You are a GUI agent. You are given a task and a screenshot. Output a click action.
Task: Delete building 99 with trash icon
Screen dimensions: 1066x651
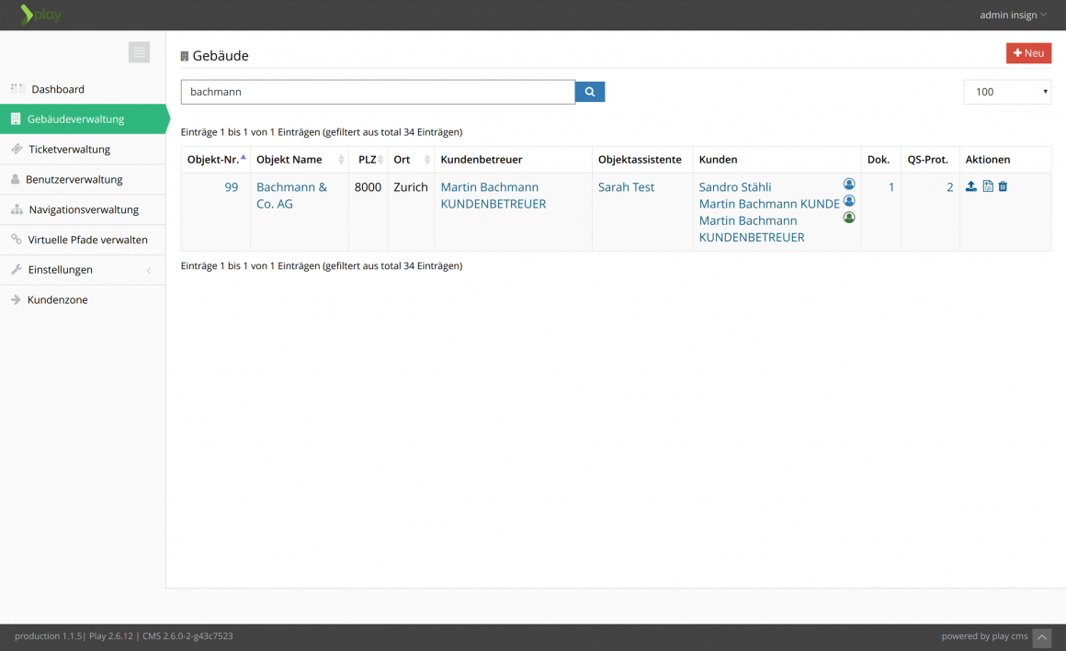click(1003, 186)
